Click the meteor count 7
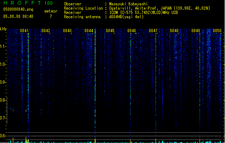The width and height of the screenshot is (225, 143). 51,16
